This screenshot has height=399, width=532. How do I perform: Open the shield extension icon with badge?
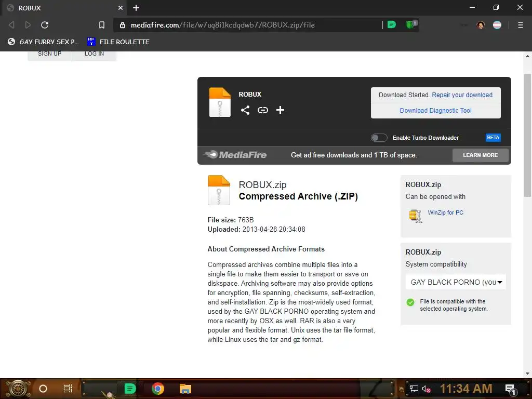[411, 24]
